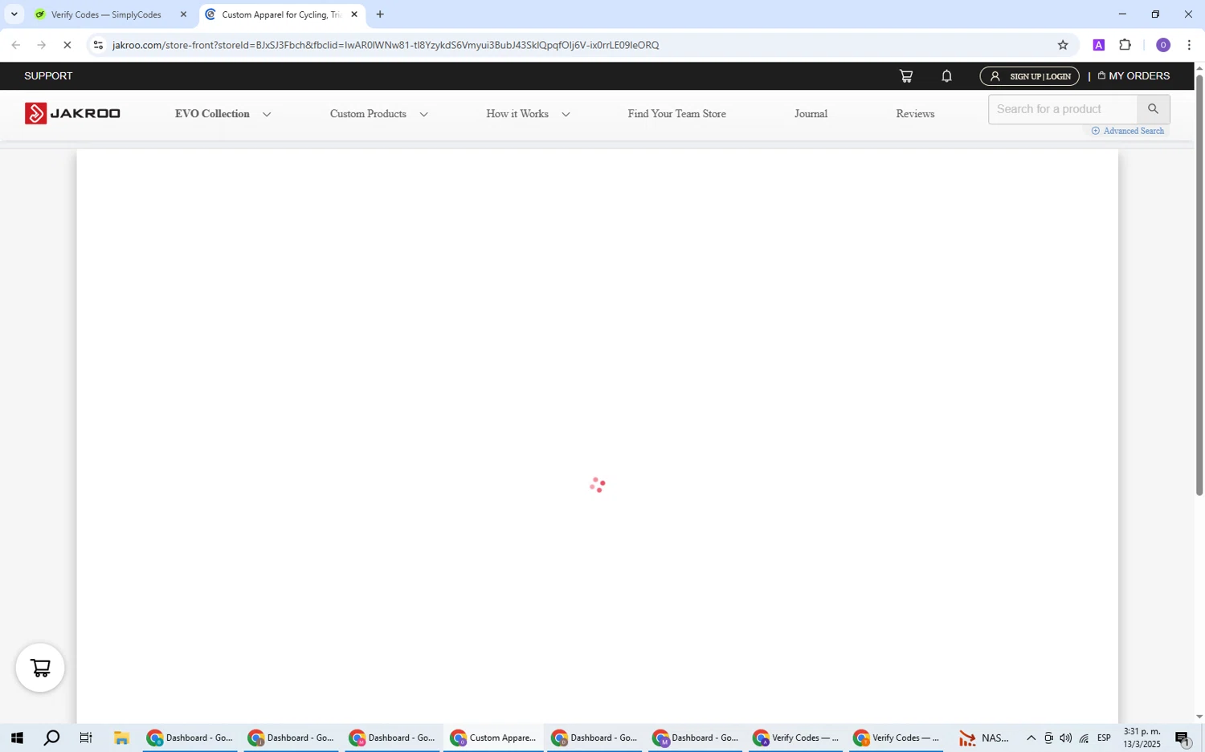This screenshot has width=1205, height=752.
Task: Open Find Your Team Store
Action: click(x=676, y=114)
